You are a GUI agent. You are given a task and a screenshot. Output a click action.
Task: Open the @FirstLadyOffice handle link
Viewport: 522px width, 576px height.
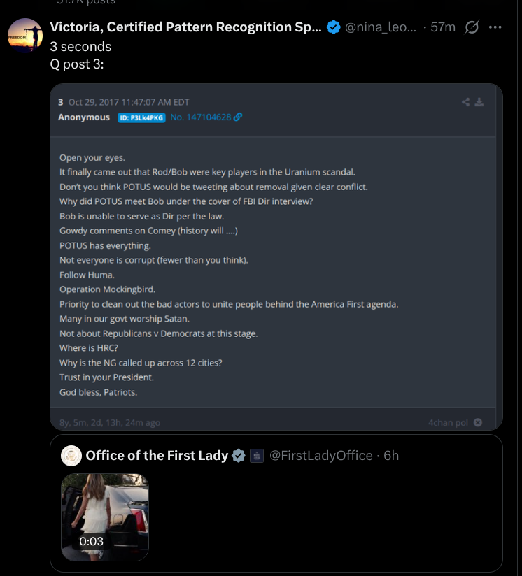tap(321, 456)
